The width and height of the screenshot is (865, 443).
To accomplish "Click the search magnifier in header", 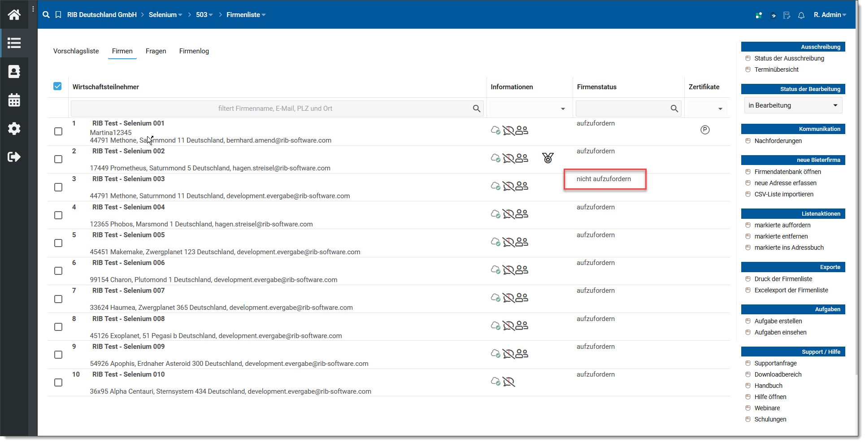I will (46, 15).
